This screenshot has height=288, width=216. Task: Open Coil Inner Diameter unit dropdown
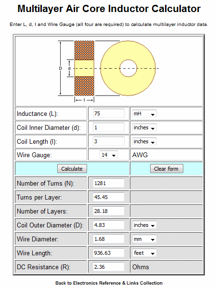(144, 128)
